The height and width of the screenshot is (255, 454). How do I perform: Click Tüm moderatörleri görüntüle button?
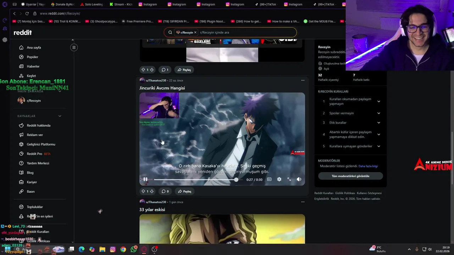pyautogui.click(x=350, y=176)
